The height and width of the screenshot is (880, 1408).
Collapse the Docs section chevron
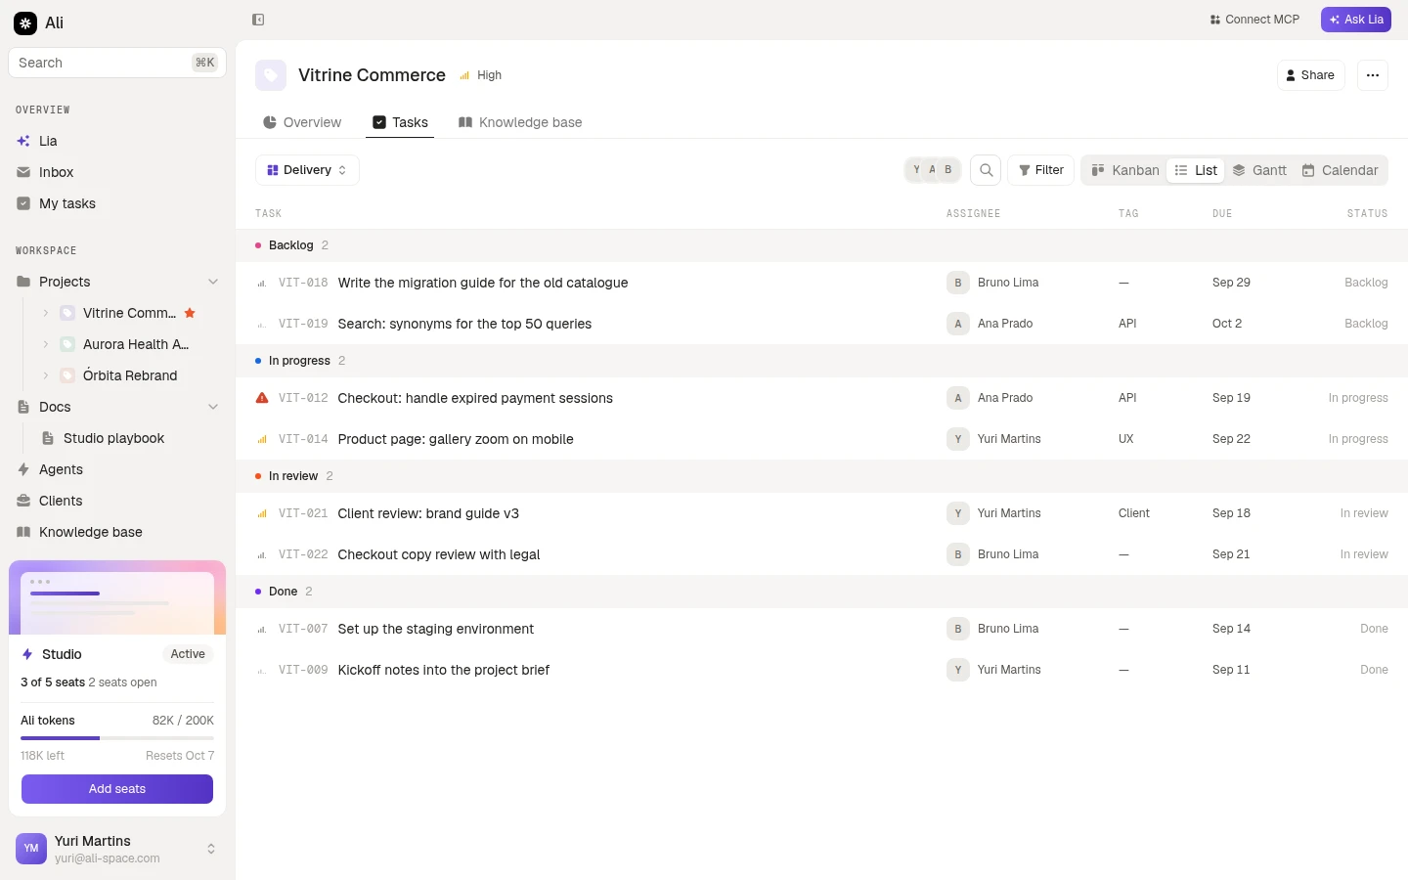click(213, 407)
